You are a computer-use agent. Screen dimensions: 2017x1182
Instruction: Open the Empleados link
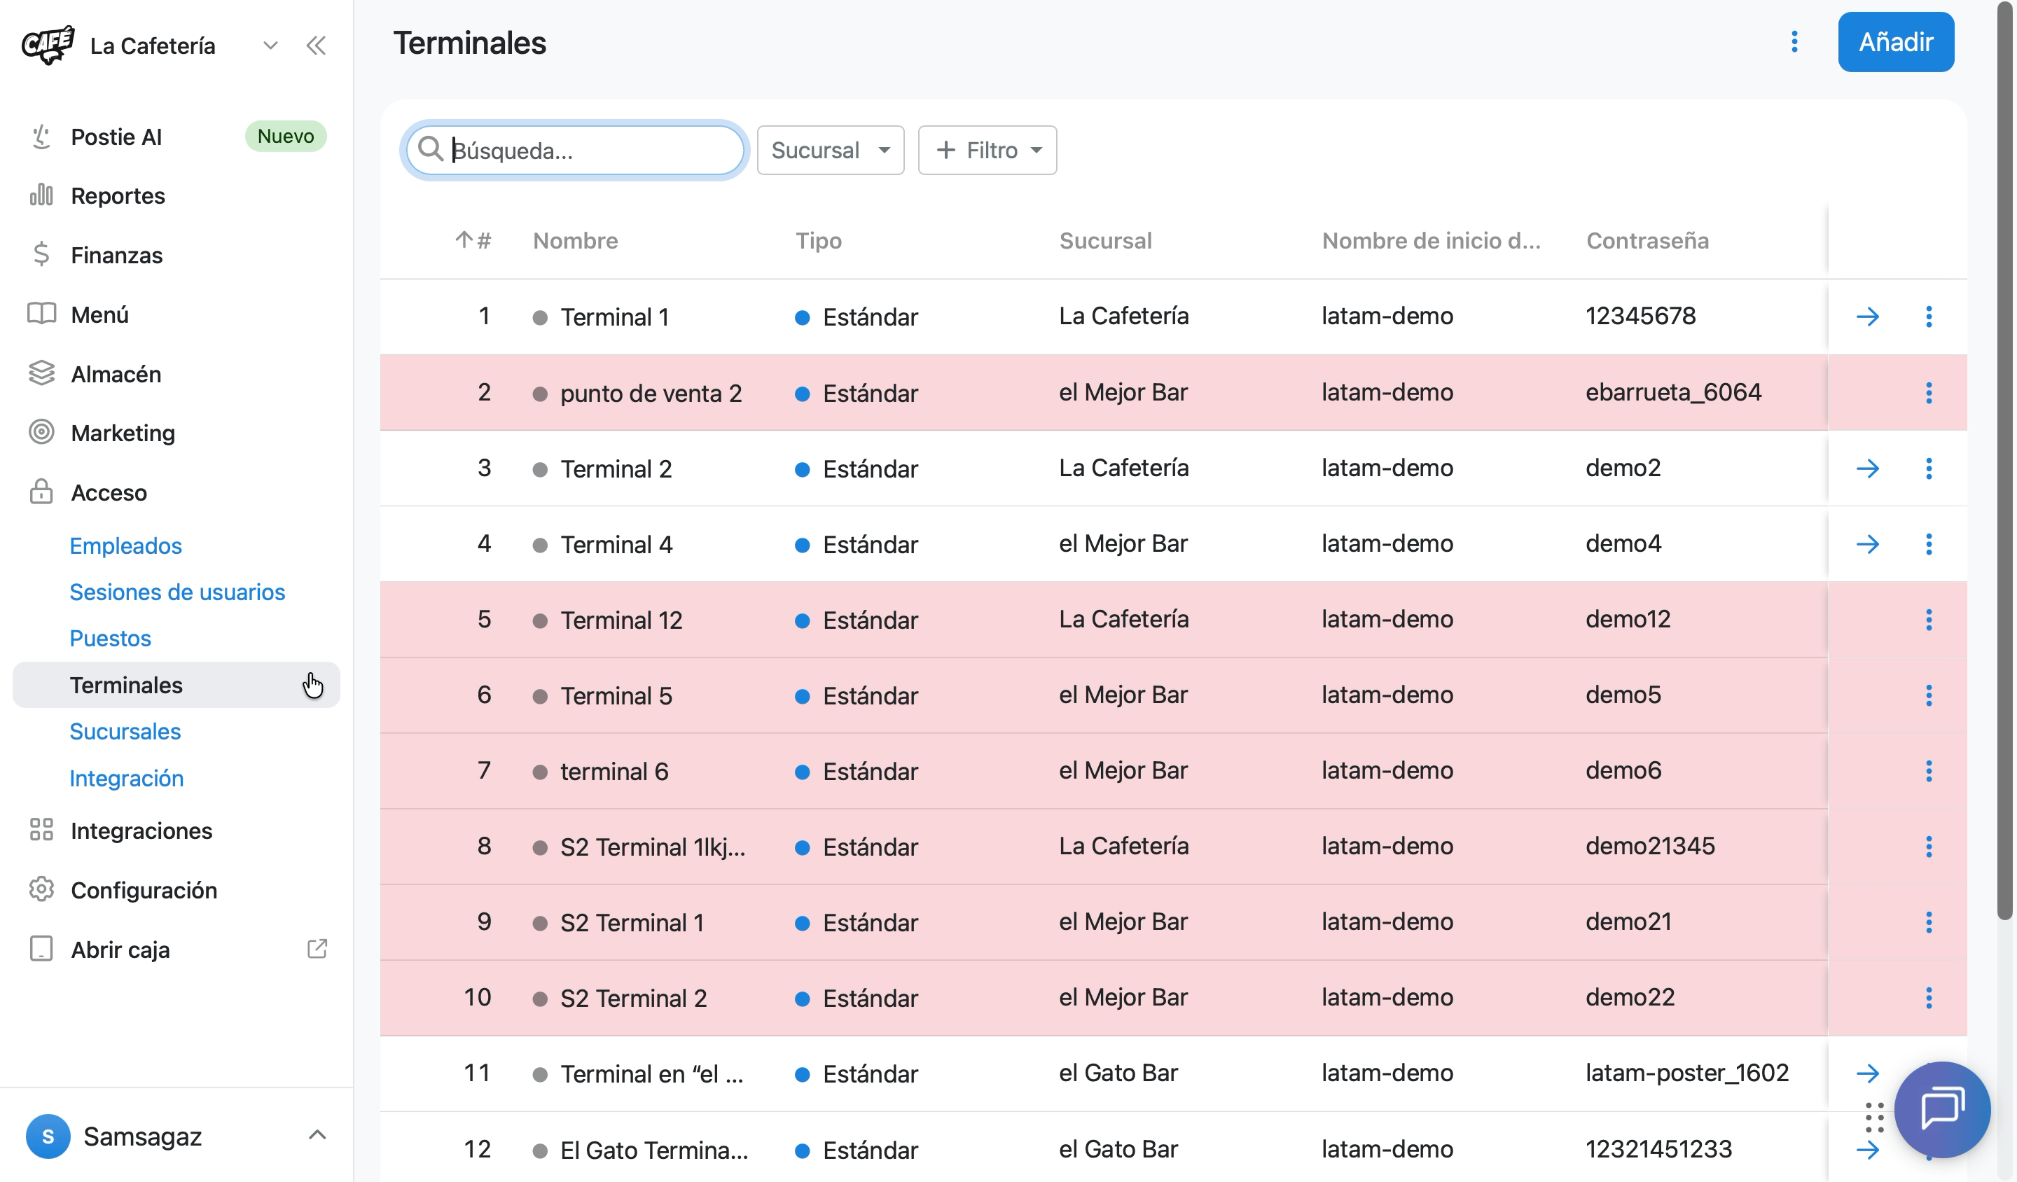[x=125, y=545]
